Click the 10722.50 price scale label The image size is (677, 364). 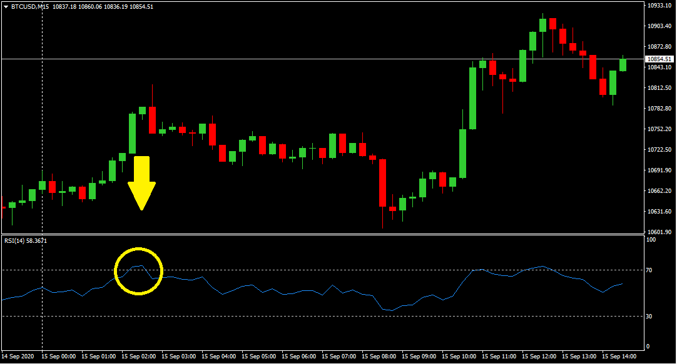(659, 149)
